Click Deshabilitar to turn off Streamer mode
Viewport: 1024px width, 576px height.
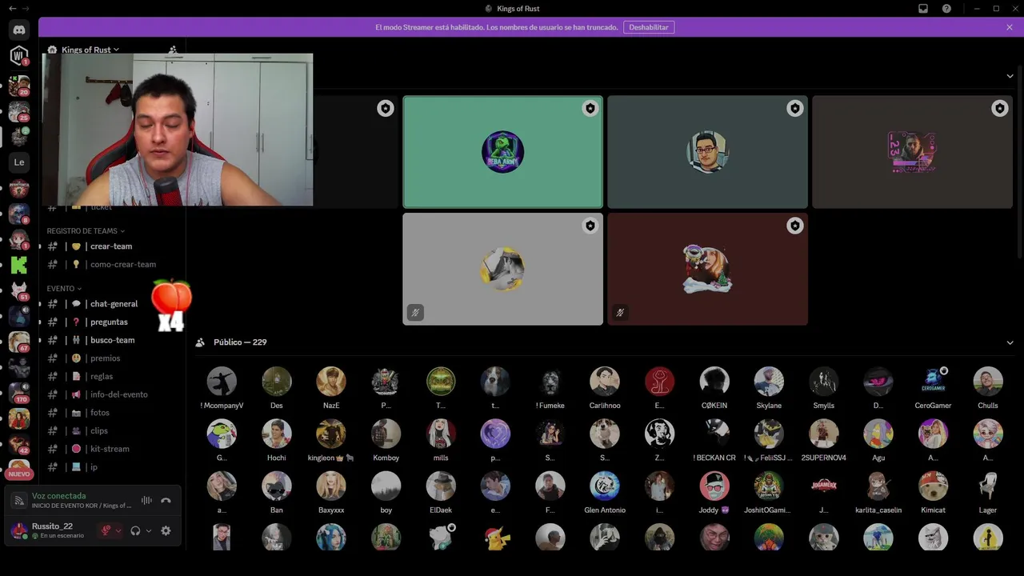pos(649,27)
